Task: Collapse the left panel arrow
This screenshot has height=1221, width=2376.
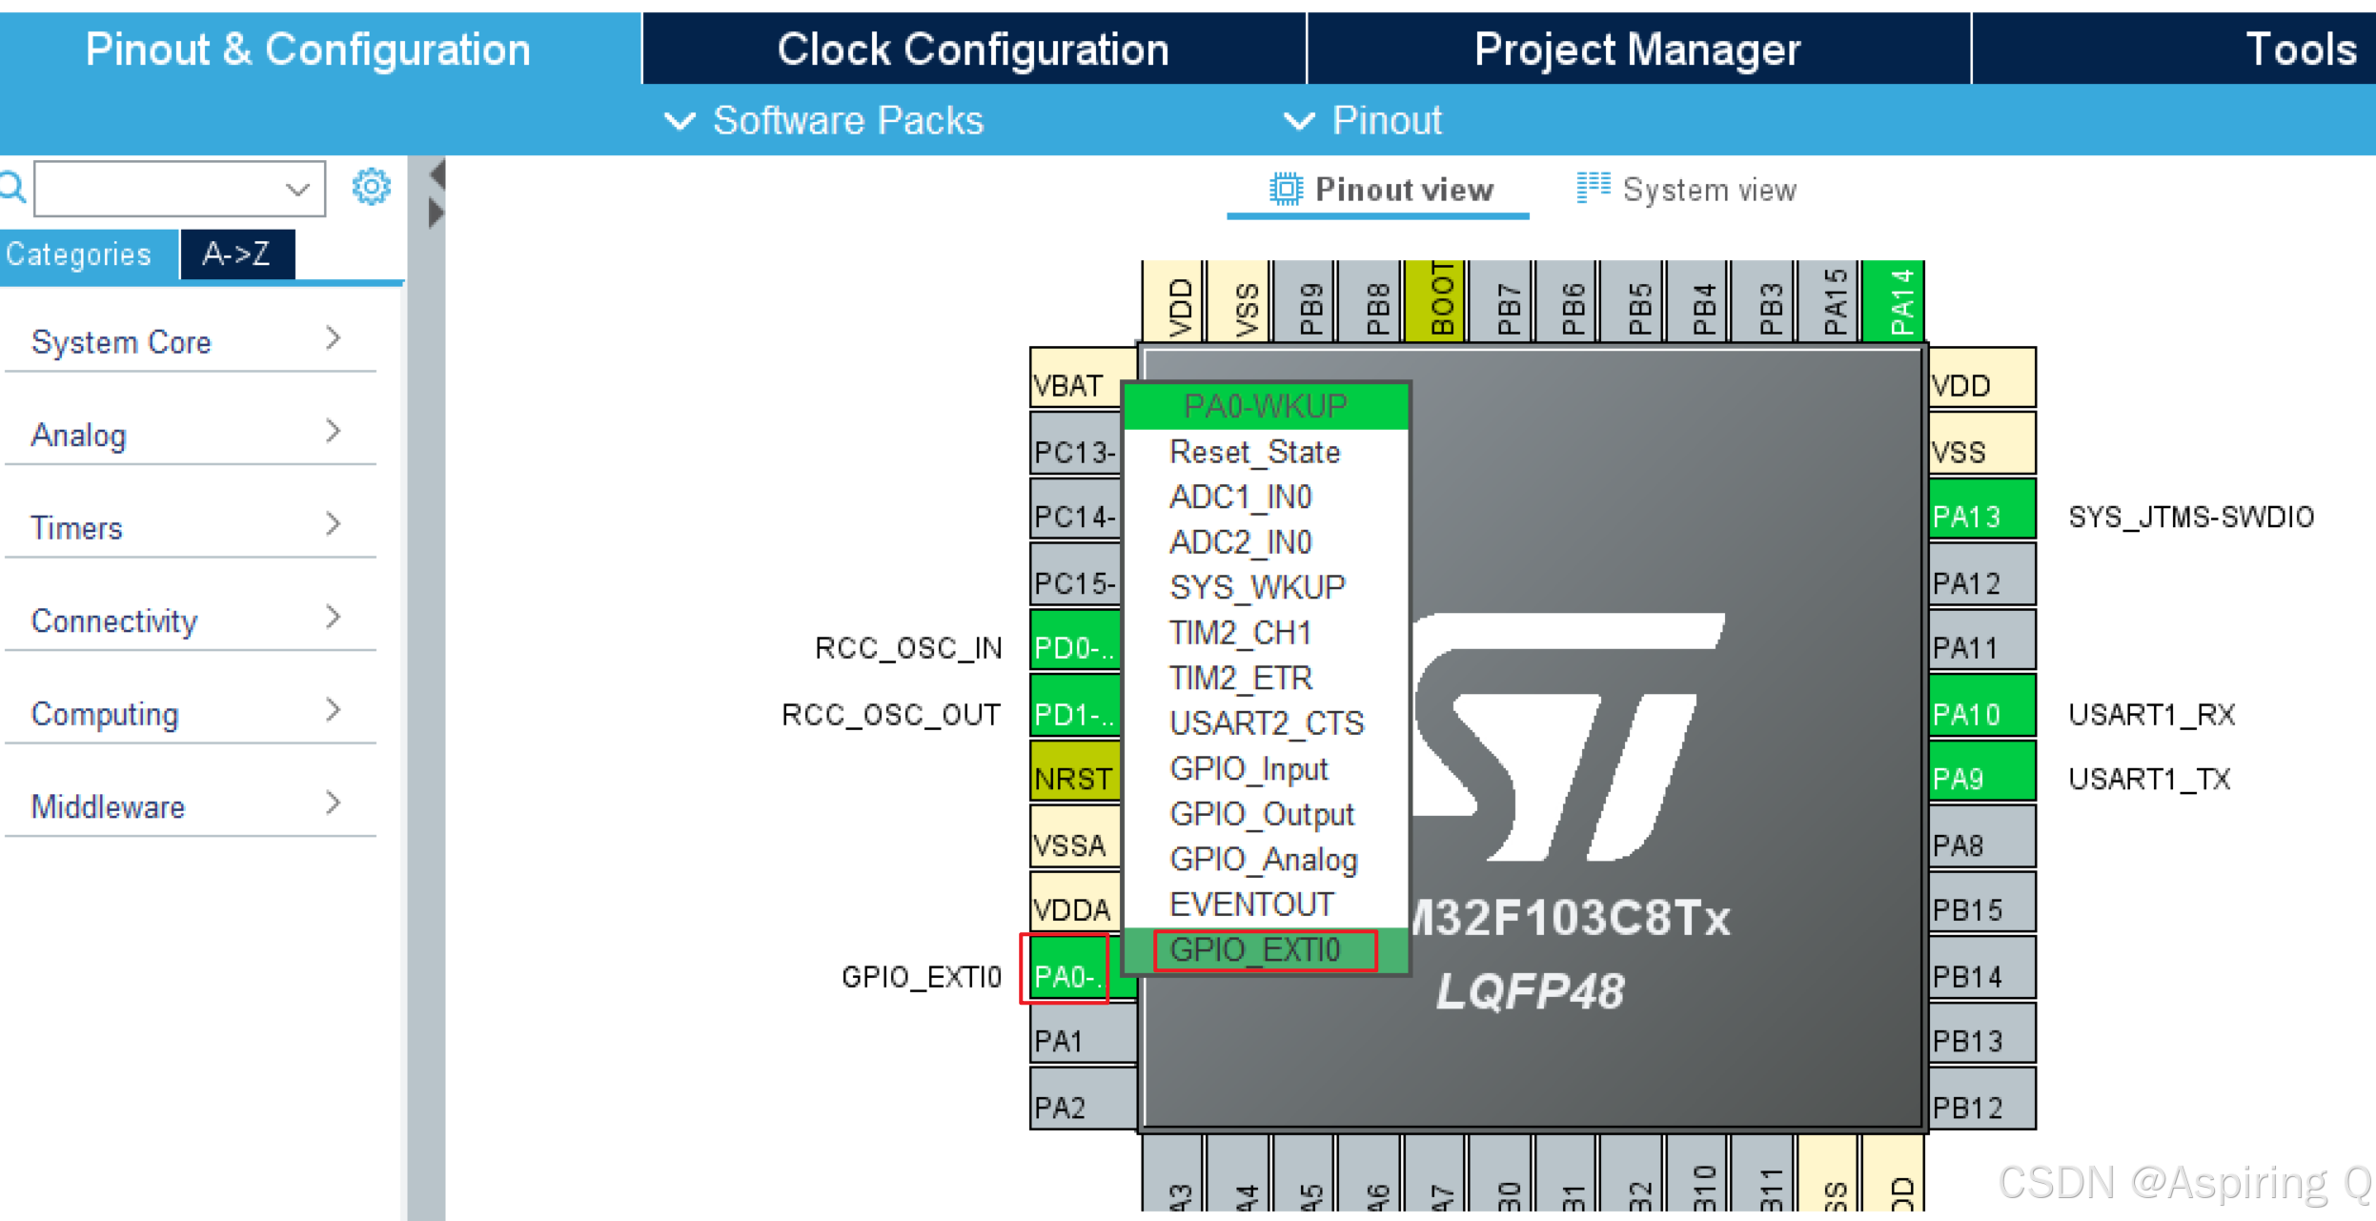Action: pos(437,175)
